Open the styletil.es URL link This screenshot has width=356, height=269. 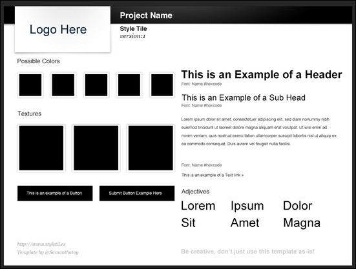pos(41,244)
